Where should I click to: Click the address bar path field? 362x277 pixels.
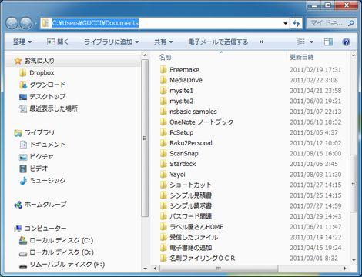coord(164,23)
